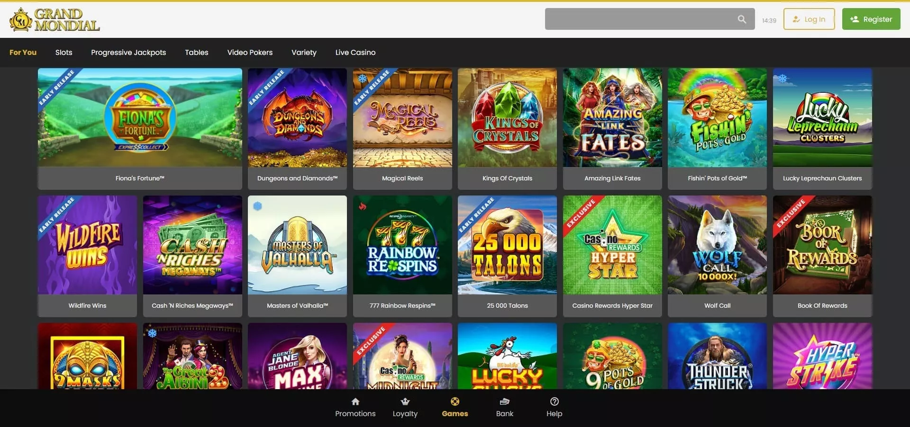This screenshot has height=427, width=910.
Task: Open the Progressive Jackpots tab
Action: pos(128,52)
